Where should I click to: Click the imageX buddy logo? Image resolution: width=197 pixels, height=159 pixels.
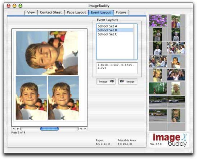click(169, 140)
